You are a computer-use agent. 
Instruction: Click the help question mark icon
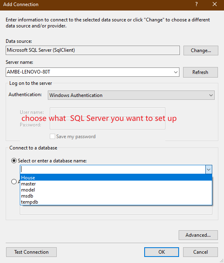point(196,4)
